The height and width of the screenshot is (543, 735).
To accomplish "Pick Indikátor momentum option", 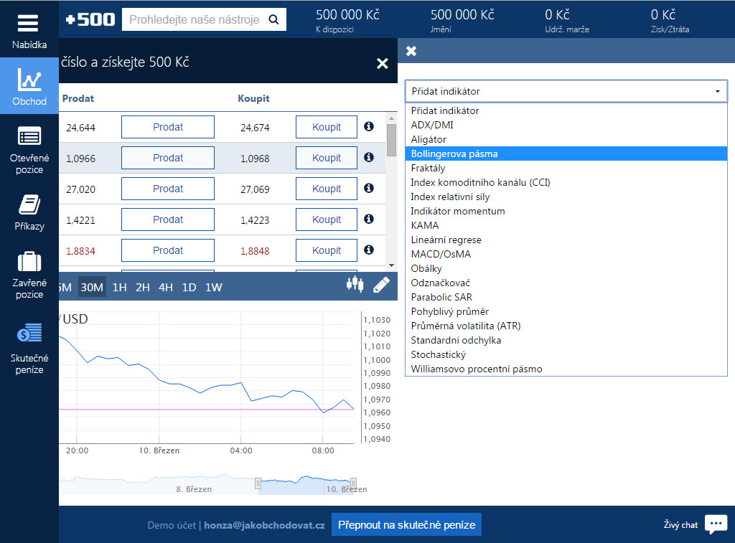I will [566, 212].
